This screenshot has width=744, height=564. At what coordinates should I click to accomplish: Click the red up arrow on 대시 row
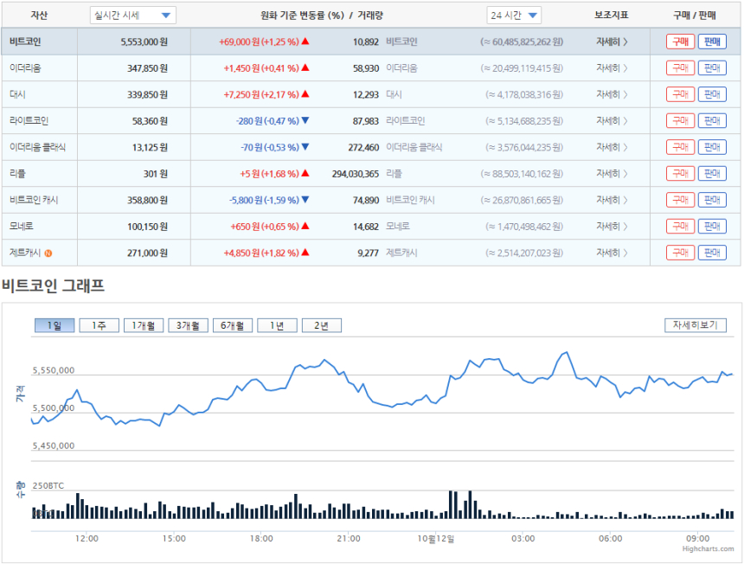305,94
